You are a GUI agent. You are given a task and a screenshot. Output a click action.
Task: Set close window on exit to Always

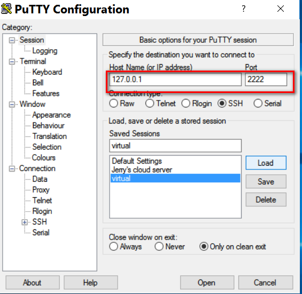pyautogui.click(x=114, y=246)
